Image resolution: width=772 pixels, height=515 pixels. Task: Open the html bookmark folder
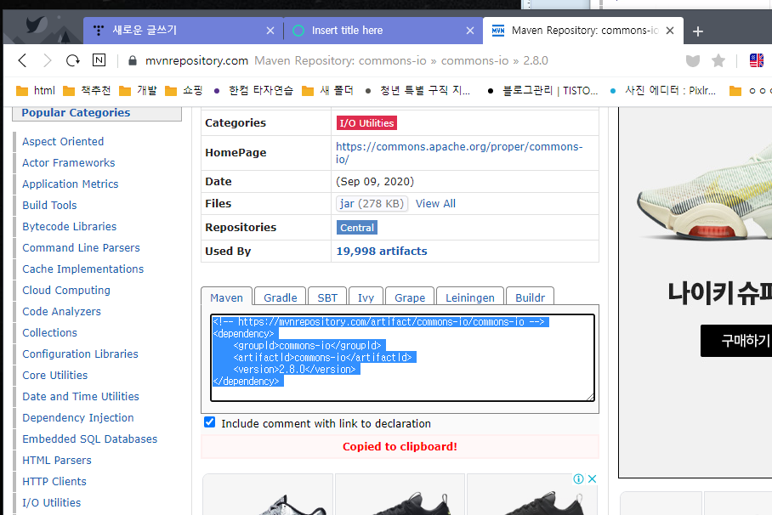(x=36, y=91)
